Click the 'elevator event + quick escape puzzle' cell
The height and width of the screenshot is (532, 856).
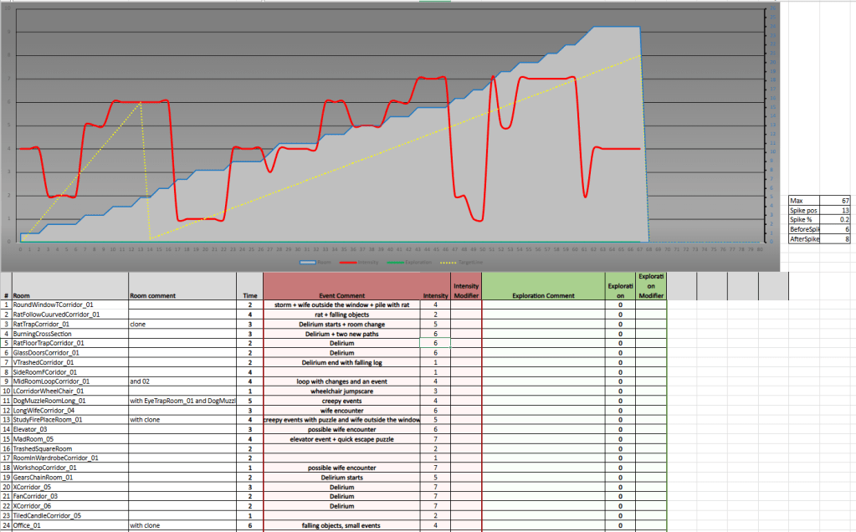[x=341, y=438]
